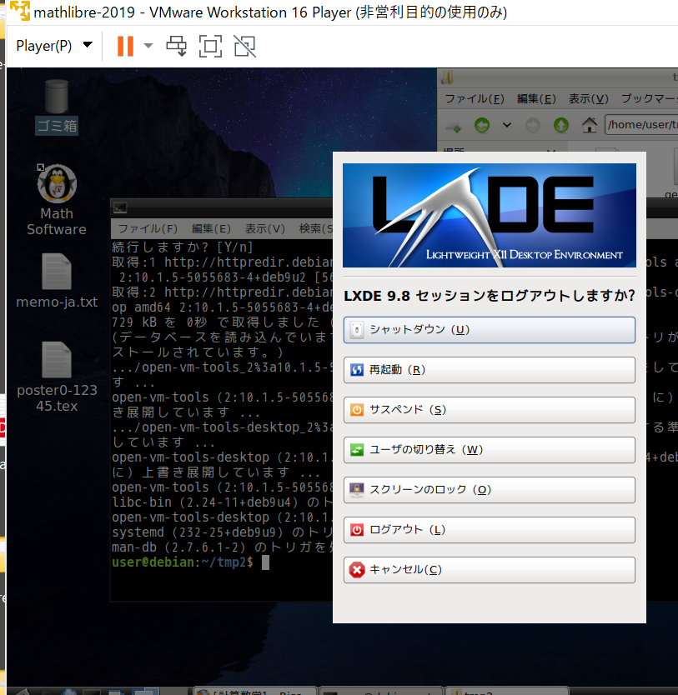The height and width of the screenshot is (695, 678).
Task: Click the terminal line starting with man-db (2.7.6.1-2)
Action: tap(222, 547)
